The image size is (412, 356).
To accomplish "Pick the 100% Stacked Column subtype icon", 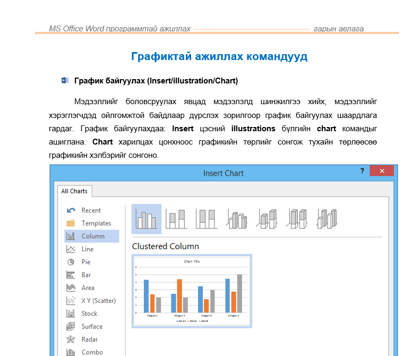I will pyautogui.click(x=206, y=219).
